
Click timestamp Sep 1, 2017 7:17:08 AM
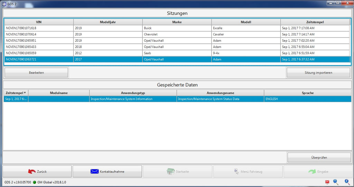click(315, 28)
